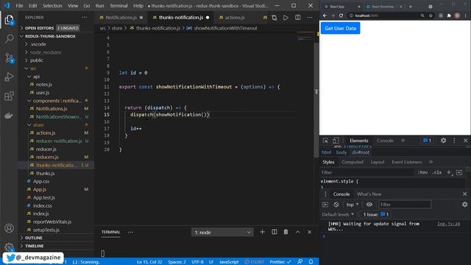Switch to DevTools Console tab
This screenshot has height=265, width=471.
(x=385, y=141)
